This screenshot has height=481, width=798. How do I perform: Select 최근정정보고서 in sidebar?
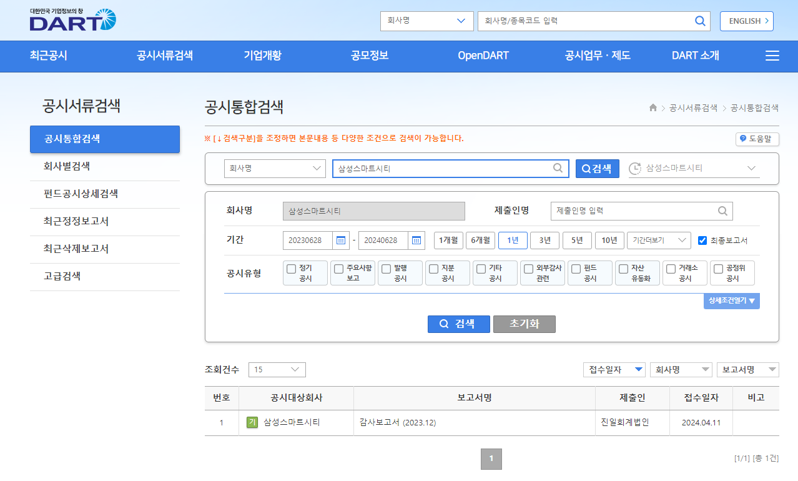coord(105,222)
